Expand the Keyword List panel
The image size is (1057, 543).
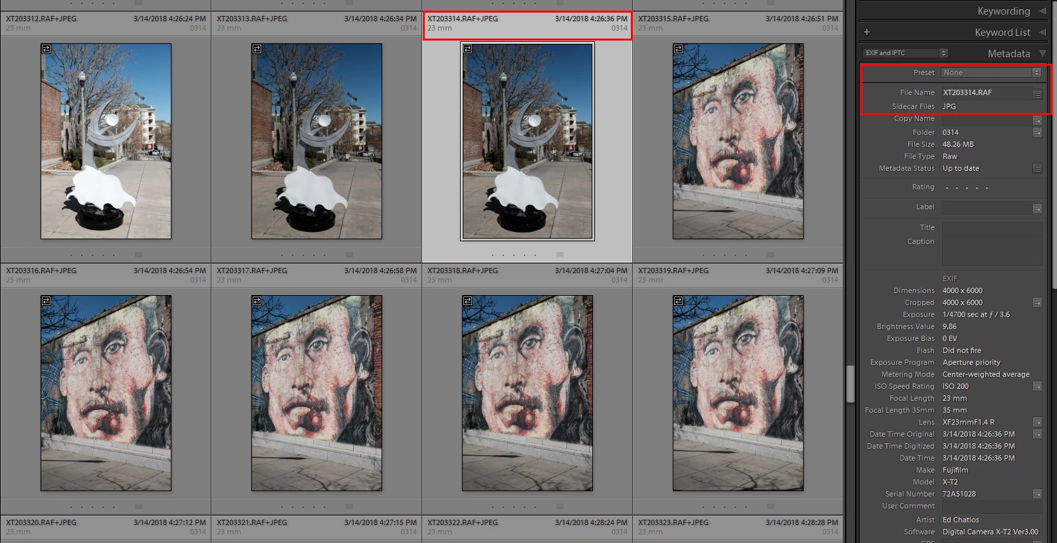pos(1042,33)
